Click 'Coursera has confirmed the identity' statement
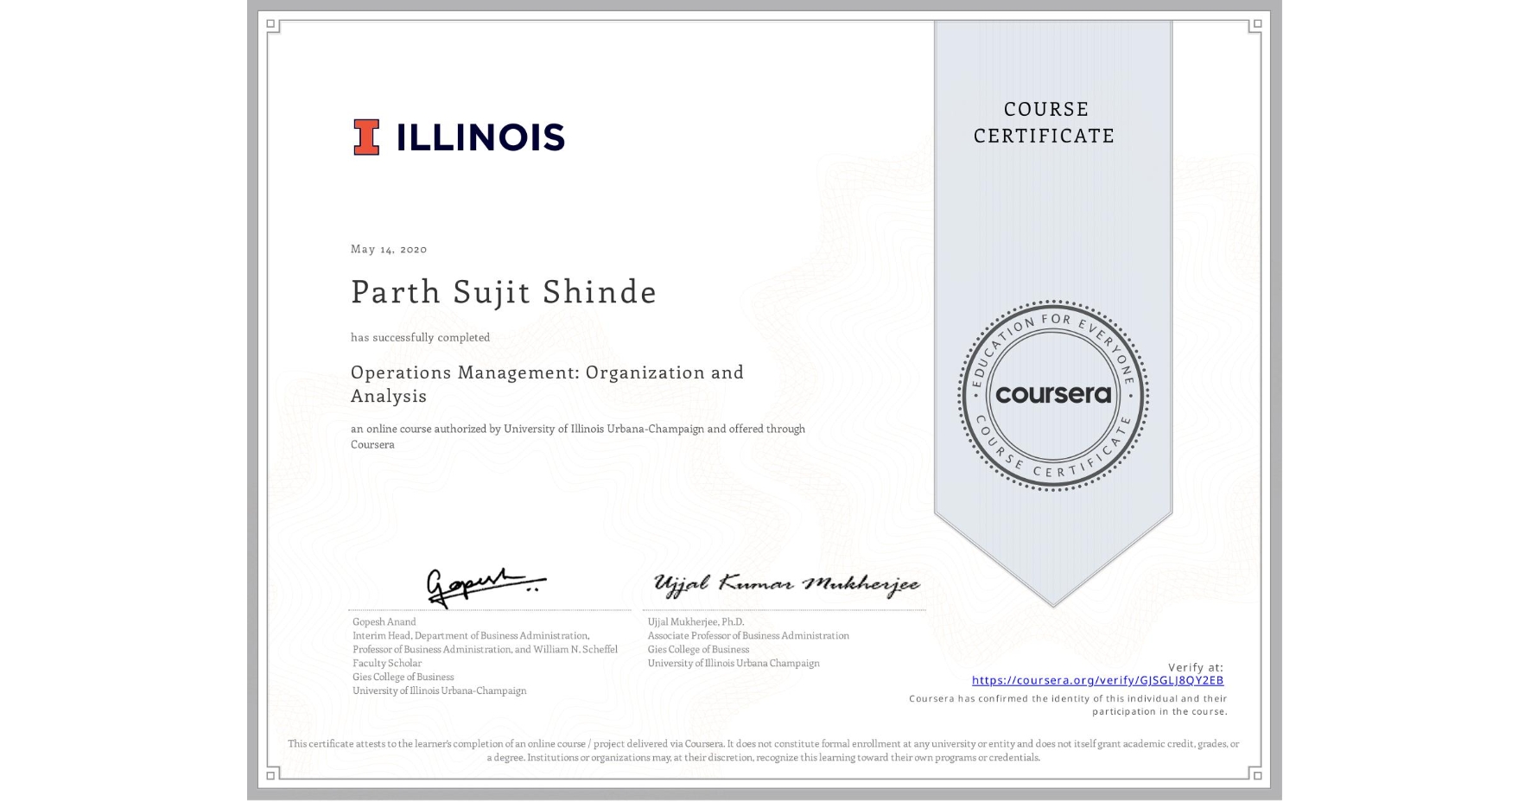This screenshot has width=1531, height=802. coord(1068,705)
